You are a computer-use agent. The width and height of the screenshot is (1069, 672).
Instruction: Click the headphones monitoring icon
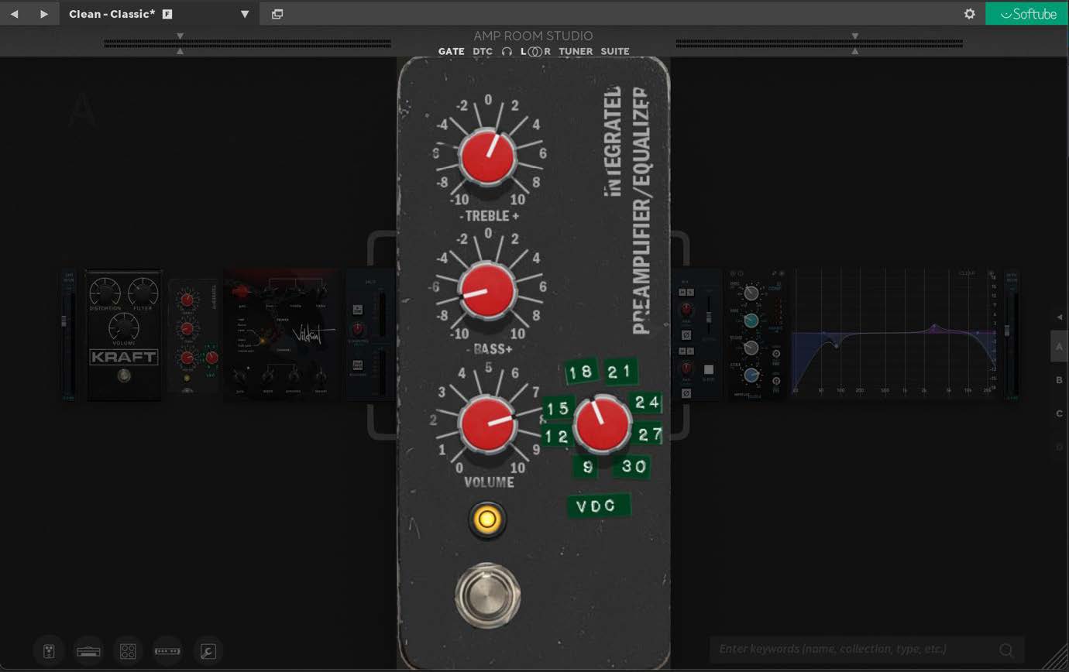tap(507, 52)
